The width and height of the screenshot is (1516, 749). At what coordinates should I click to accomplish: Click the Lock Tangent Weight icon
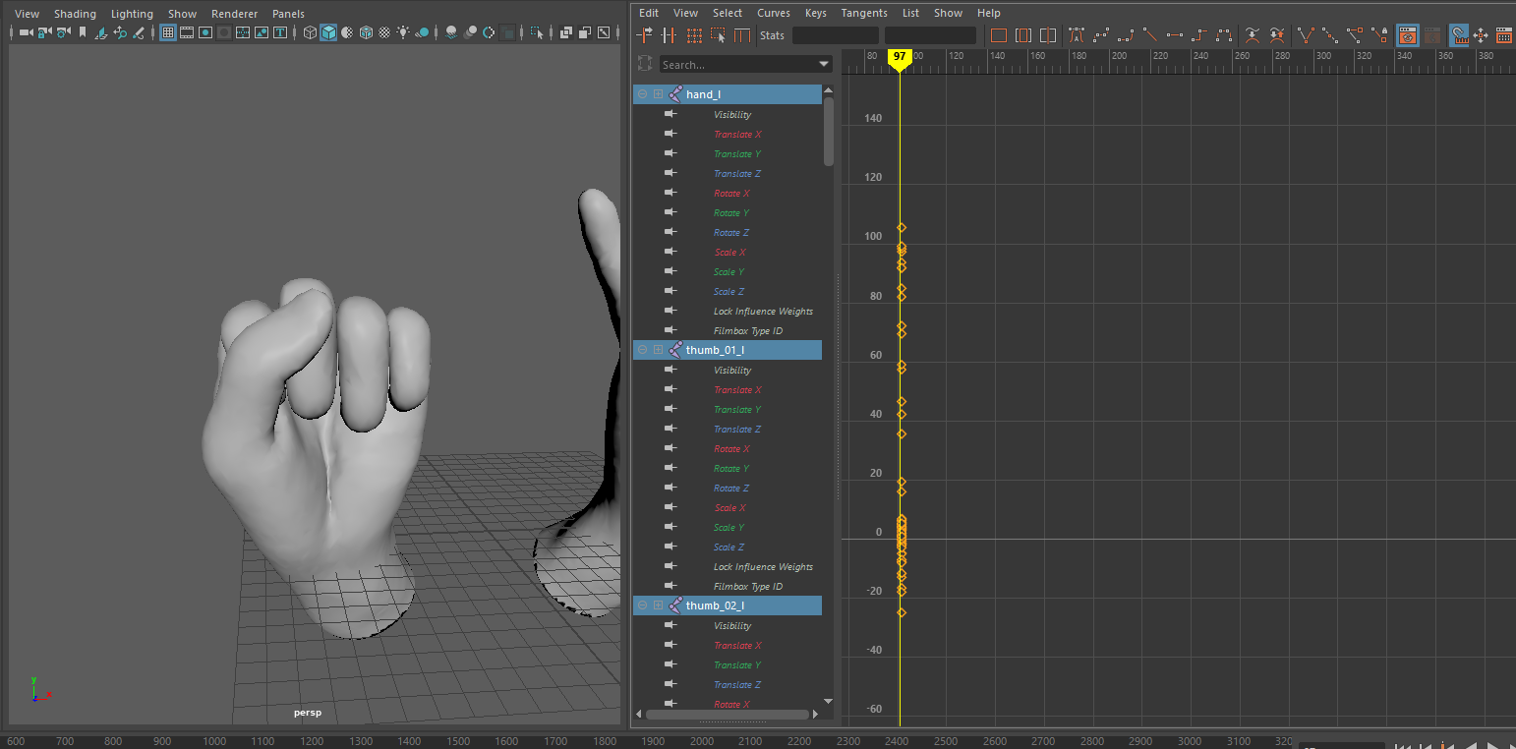1379,35
